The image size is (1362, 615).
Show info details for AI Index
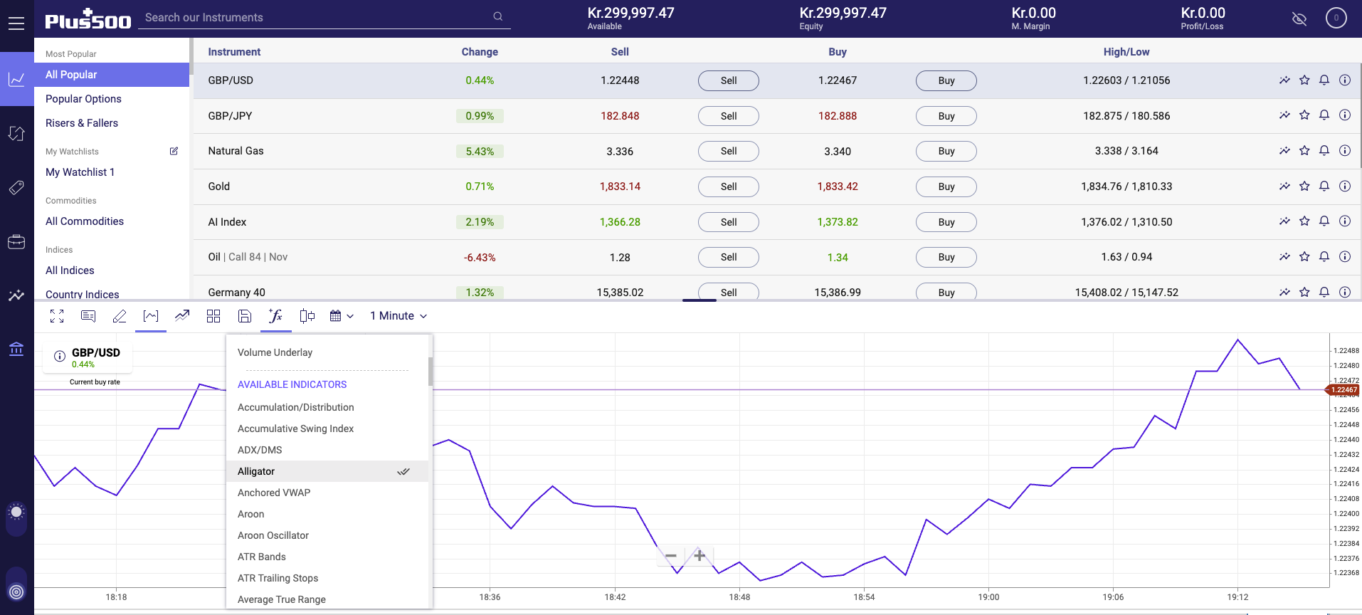pos(1345,221)
